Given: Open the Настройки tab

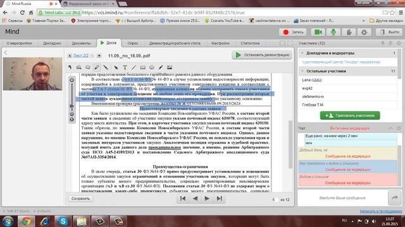Looking at the screenshot, I should pyautogui.click(x=220, y=44).
